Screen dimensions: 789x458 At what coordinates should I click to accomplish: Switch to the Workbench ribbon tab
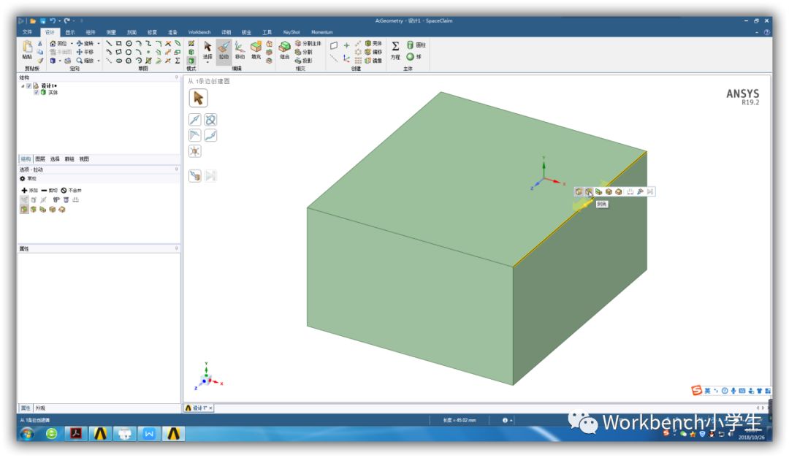pyautogui.click(x=199, y=32)
